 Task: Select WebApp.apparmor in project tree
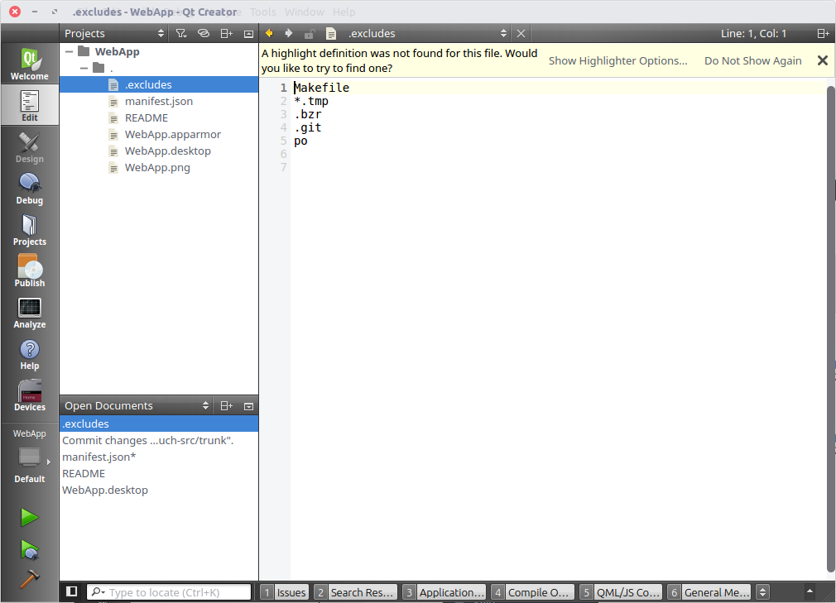[x=159, y=134]
